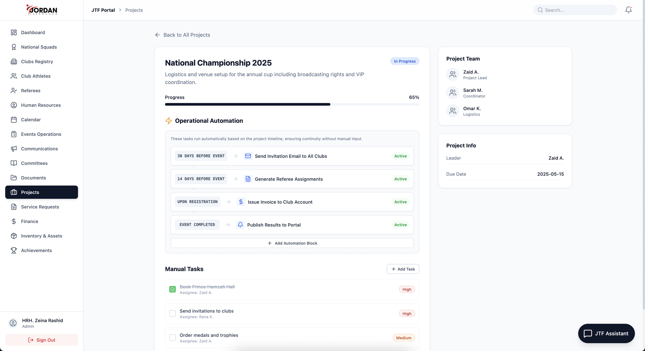
Task: Click the lightning bolt Operational Automation icon
Action: click(168, 121)
